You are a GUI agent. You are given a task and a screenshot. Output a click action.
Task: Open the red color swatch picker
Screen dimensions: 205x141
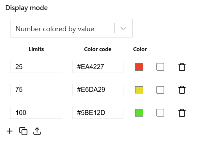click(x=139, y=67)
